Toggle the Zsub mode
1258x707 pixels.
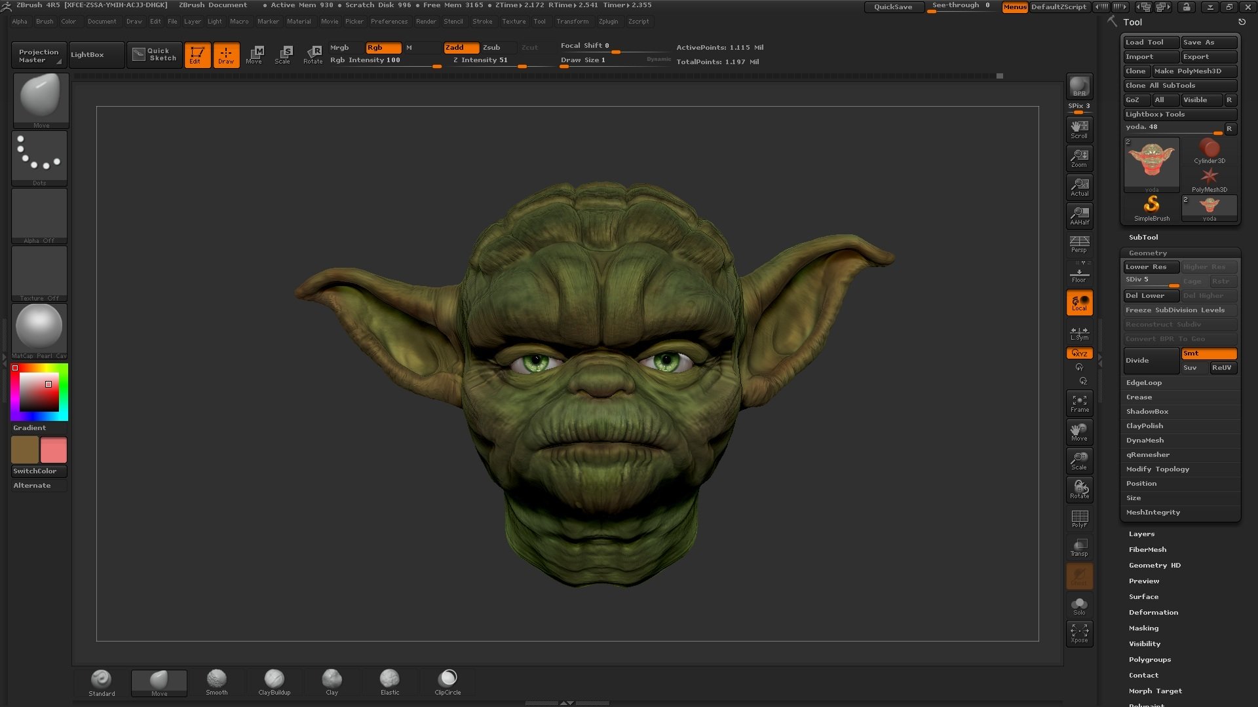pyautogui.click(x=491, y=47)
